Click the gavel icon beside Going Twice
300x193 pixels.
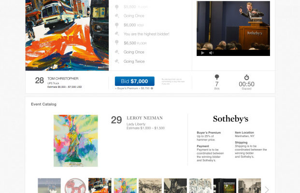[117, 61]
